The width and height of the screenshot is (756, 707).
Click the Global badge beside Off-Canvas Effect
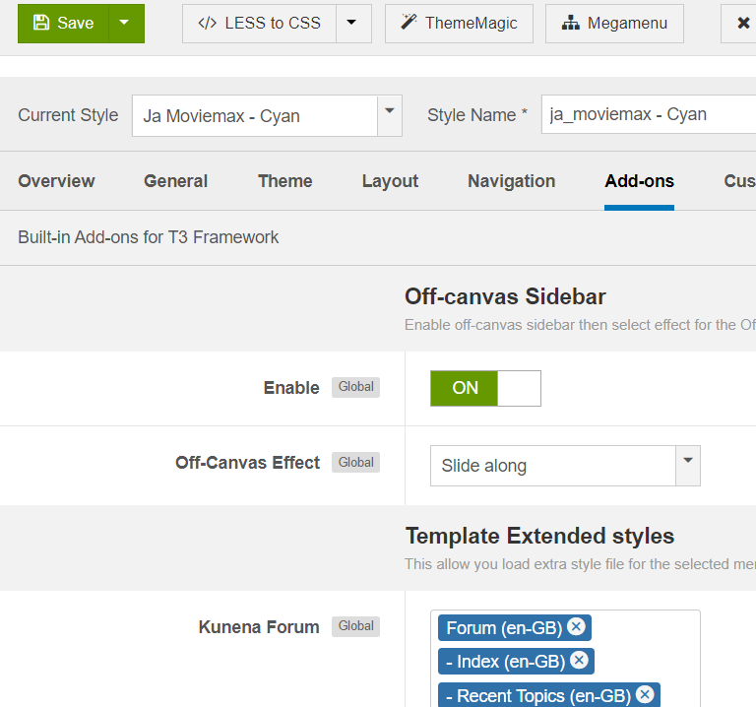coord(355,463)
